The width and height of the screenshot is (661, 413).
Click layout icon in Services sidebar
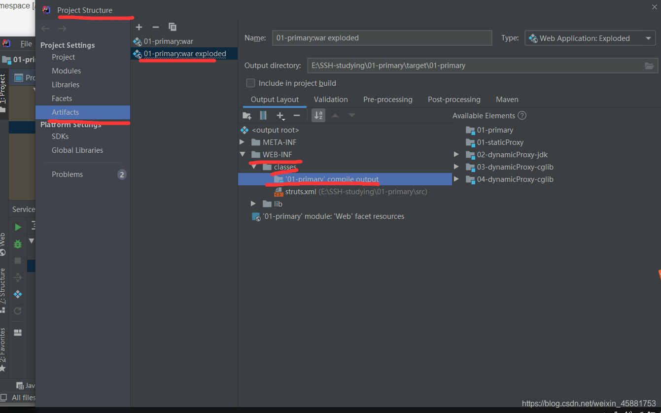(18, 333)
